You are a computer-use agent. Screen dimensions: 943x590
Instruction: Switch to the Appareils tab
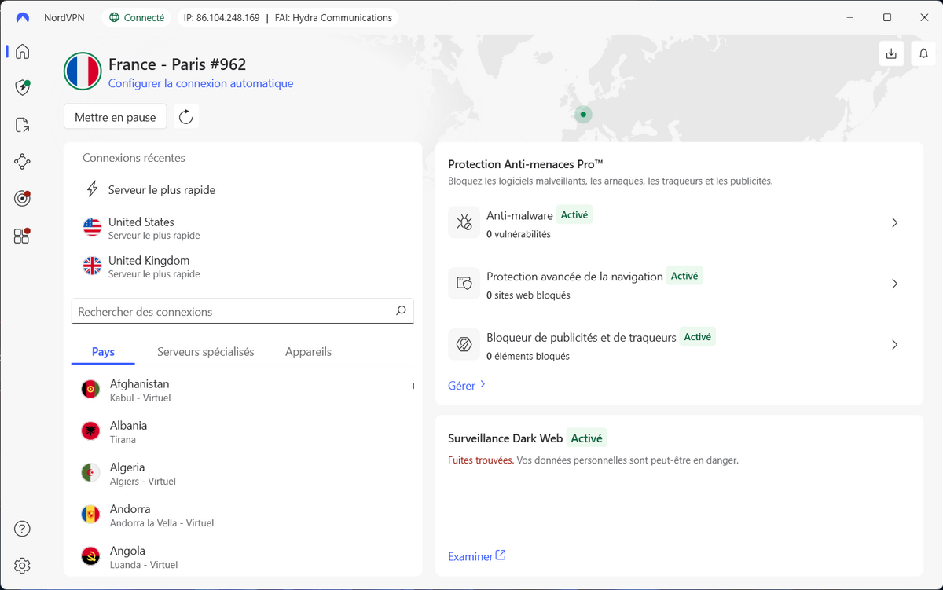click(308, 351)
